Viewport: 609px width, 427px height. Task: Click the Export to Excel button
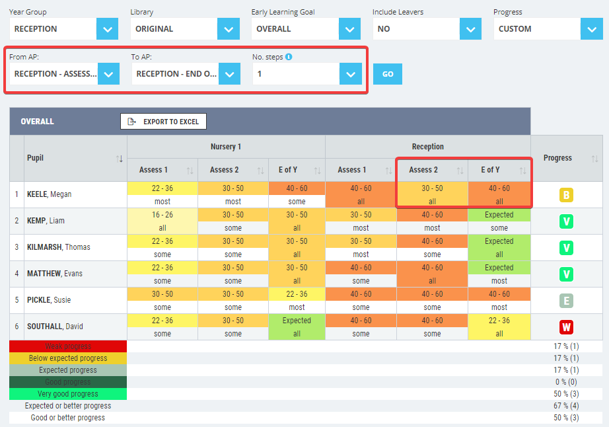click(x=163, y=121)
